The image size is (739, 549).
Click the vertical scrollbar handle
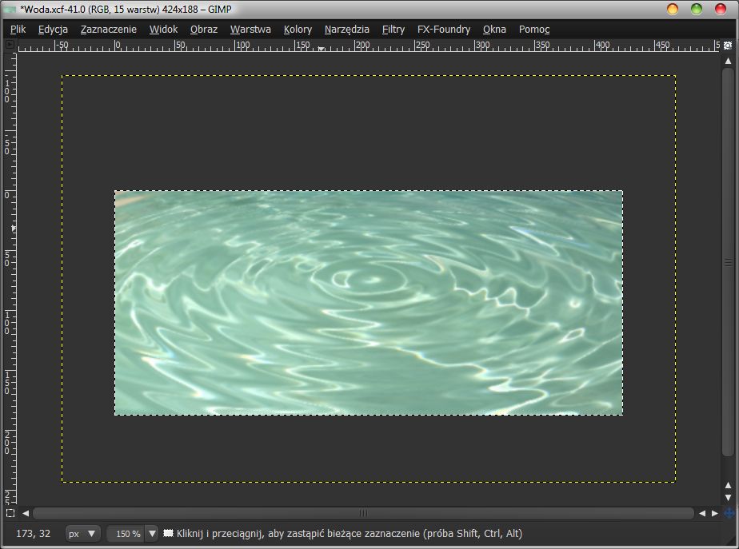click(728, 262)
